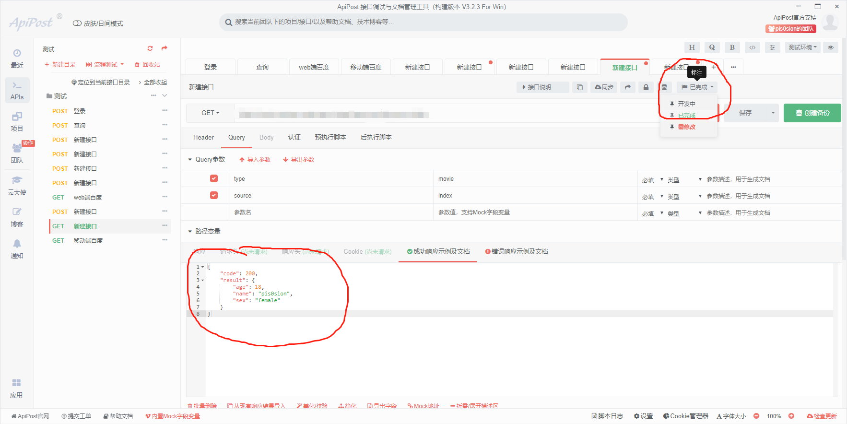This screenshot has height=424, width=847.
Task: Click 检查更新 in status bar
Action: (x=822, y=416)
